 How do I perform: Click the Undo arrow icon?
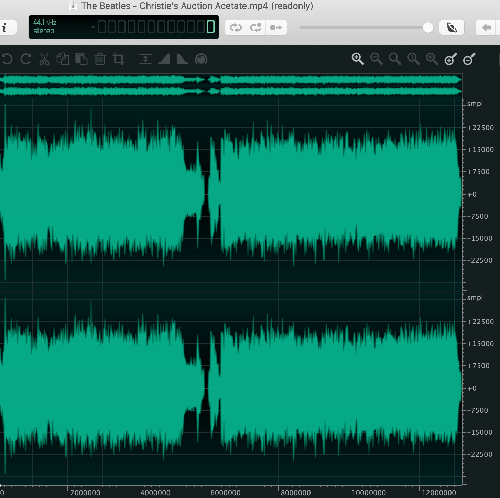pyautogui.click(x=7, y=59)
